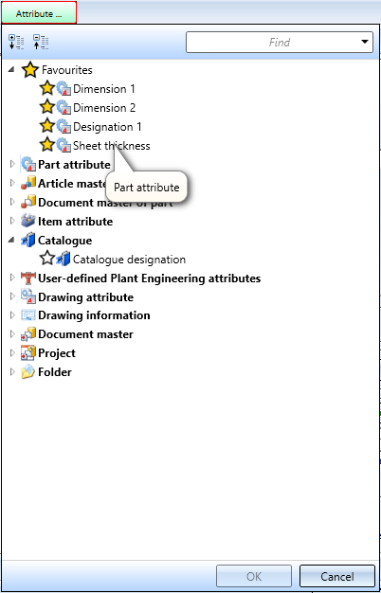This screenshot has height=593, width=381.
Task: Click the Project icon
Action: 28,352
